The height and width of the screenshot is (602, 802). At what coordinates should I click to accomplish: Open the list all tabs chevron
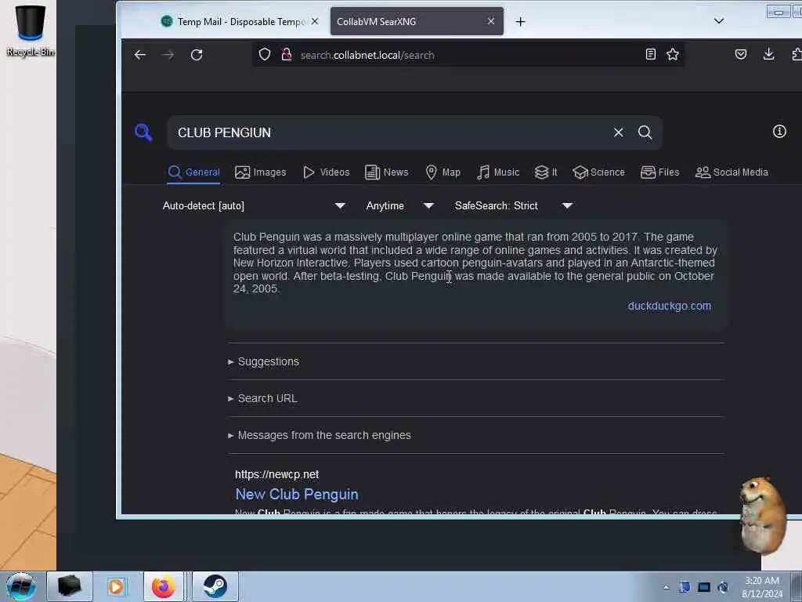[719, 21]
